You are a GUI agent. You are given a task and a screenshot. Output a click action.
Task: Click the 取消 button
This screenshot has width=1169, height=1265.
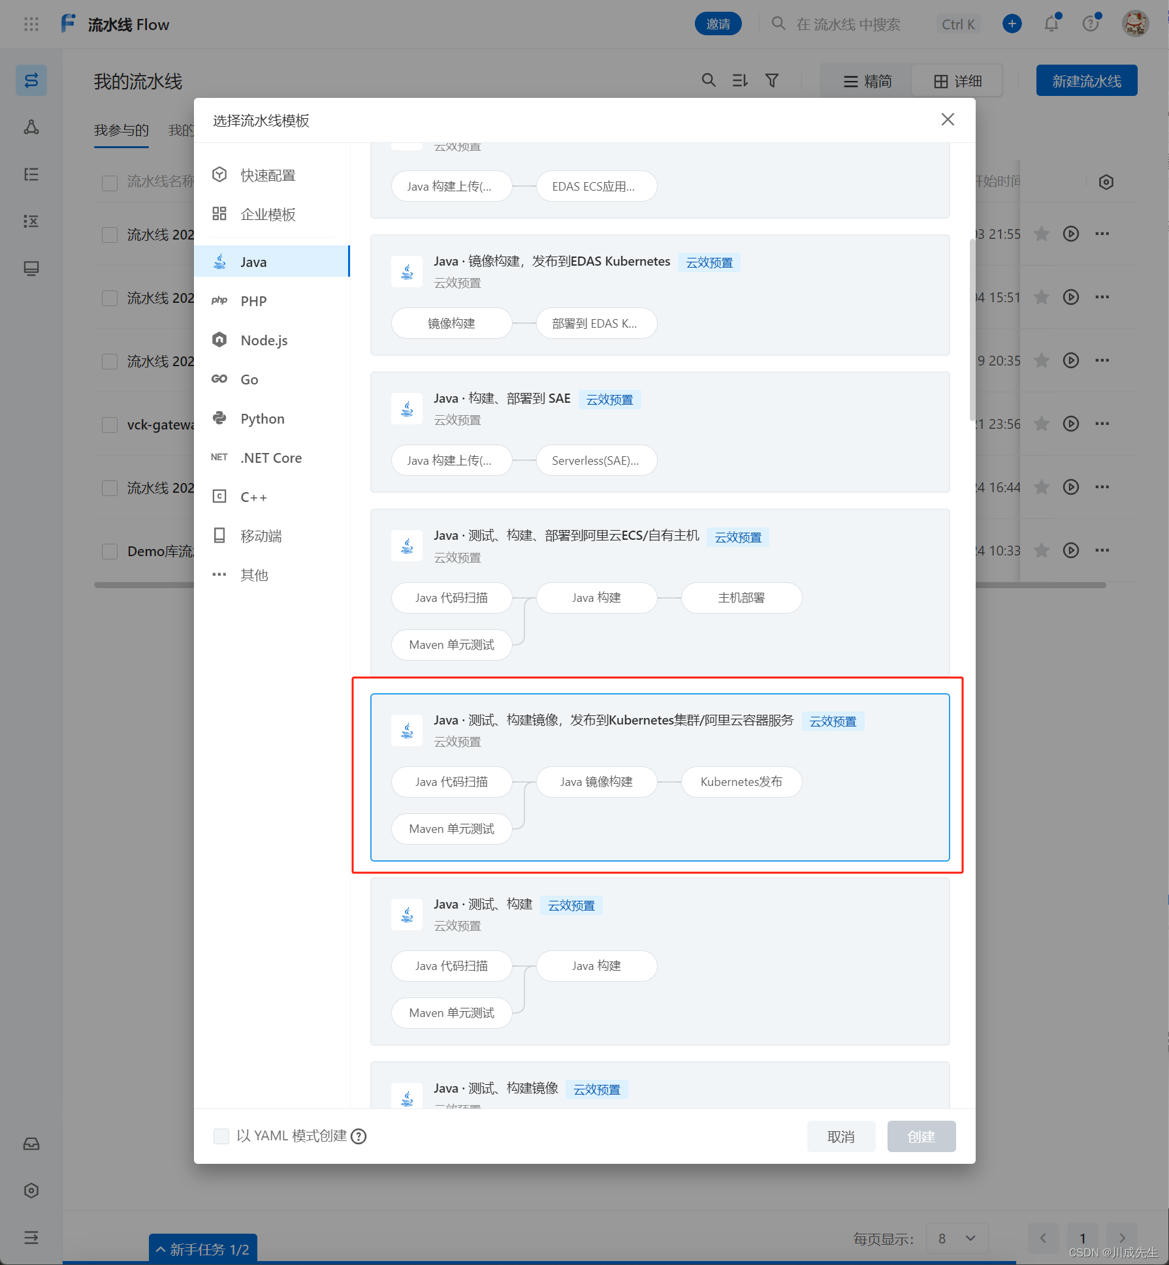pos(841,1136)
